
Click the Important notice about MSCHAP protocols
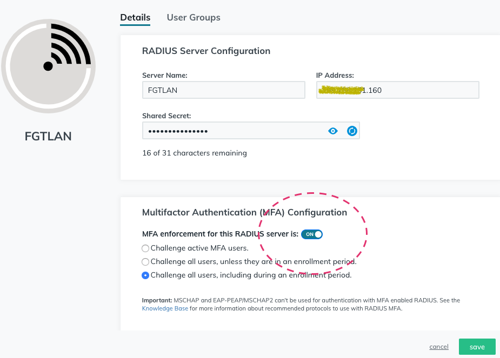coord(301,300)
